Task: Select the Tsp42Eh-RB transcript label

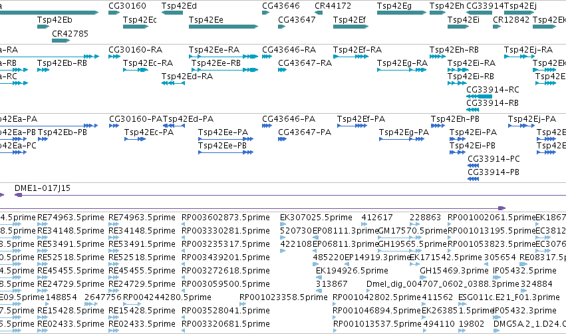Action: 454,50
